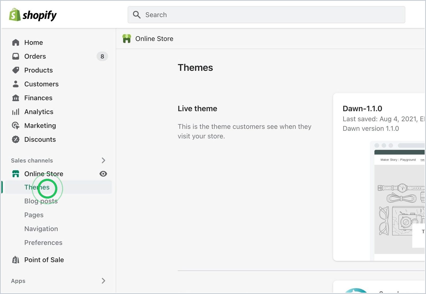Click the Marketing target icon
Viewport: 426px width, 294px height.
point(16,125)
